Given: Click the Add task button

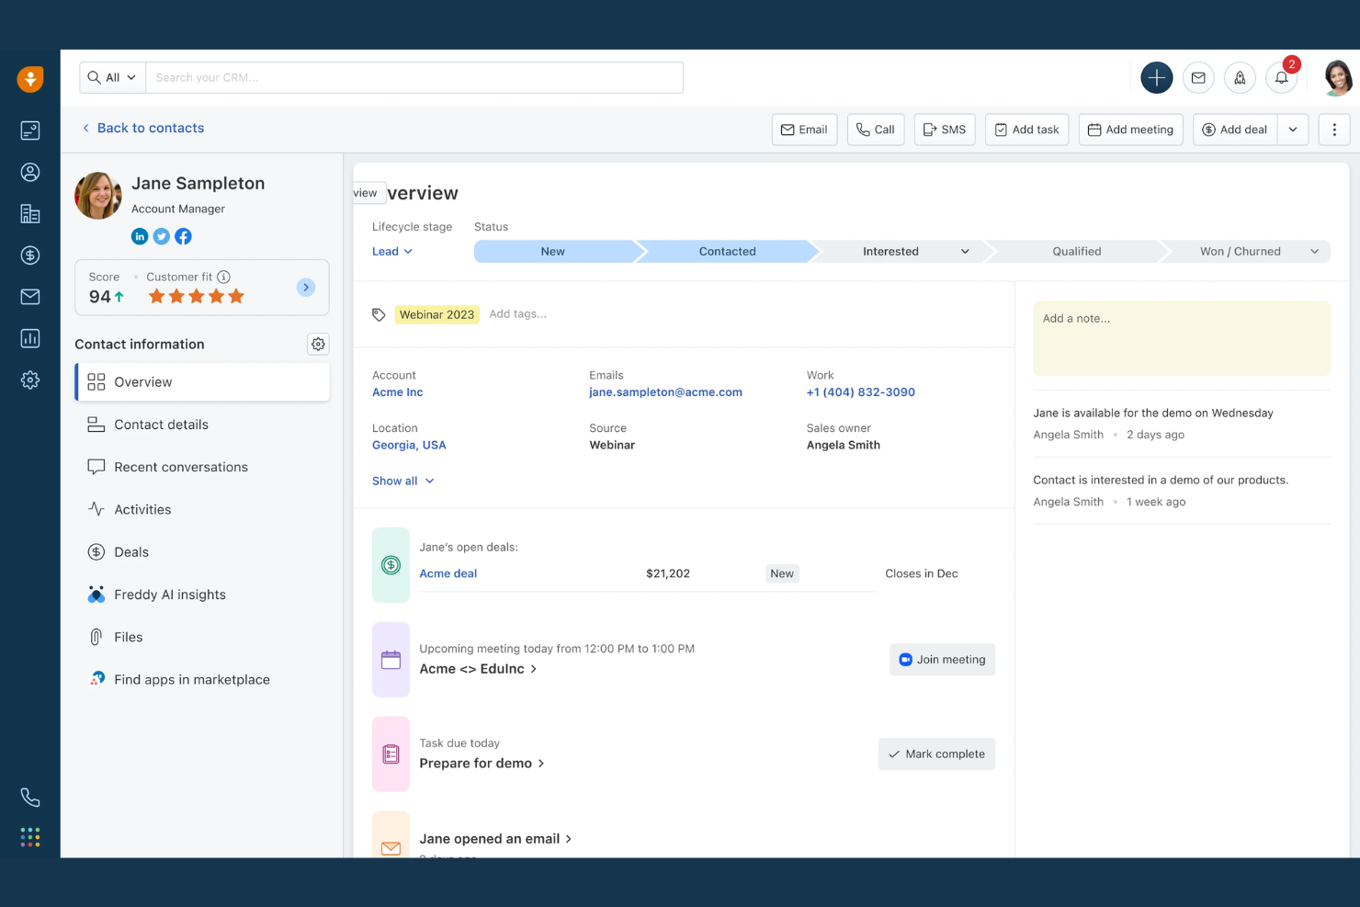Looking at the screenshot, I should click(x=1026, y=130).
